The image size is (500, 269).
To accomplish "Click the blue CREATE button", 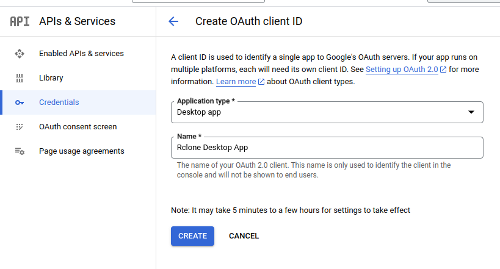I will (192, 236).
